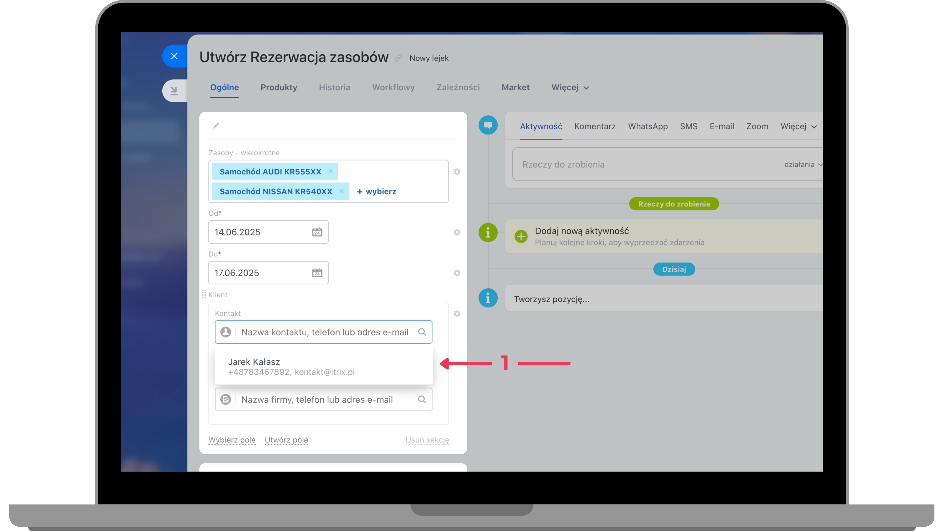Expand Więcej menu in timeline tabs
Screen dimensions: 944x531
(799, 127)
